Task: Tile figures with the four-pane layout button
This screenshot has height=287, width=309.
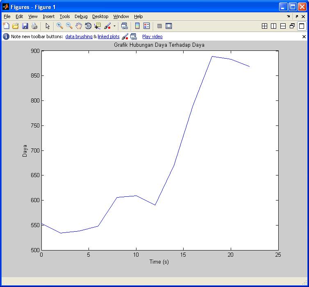Action: point(264,26)
